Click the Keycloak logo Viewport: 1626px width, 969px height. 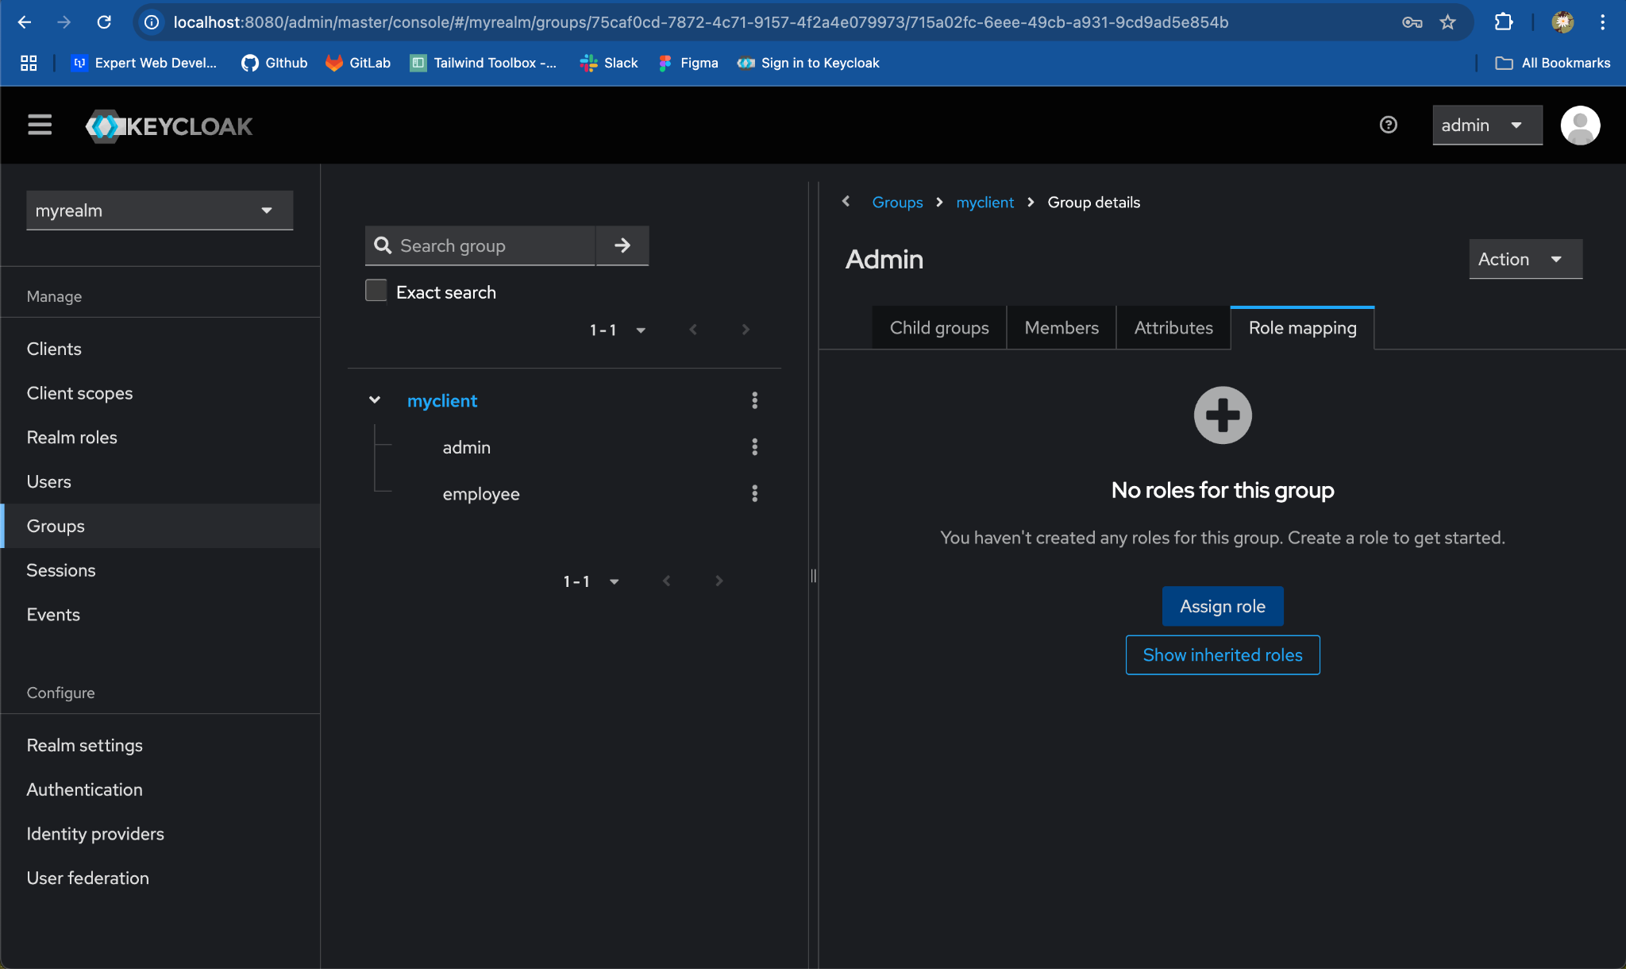tap(169, 125)
